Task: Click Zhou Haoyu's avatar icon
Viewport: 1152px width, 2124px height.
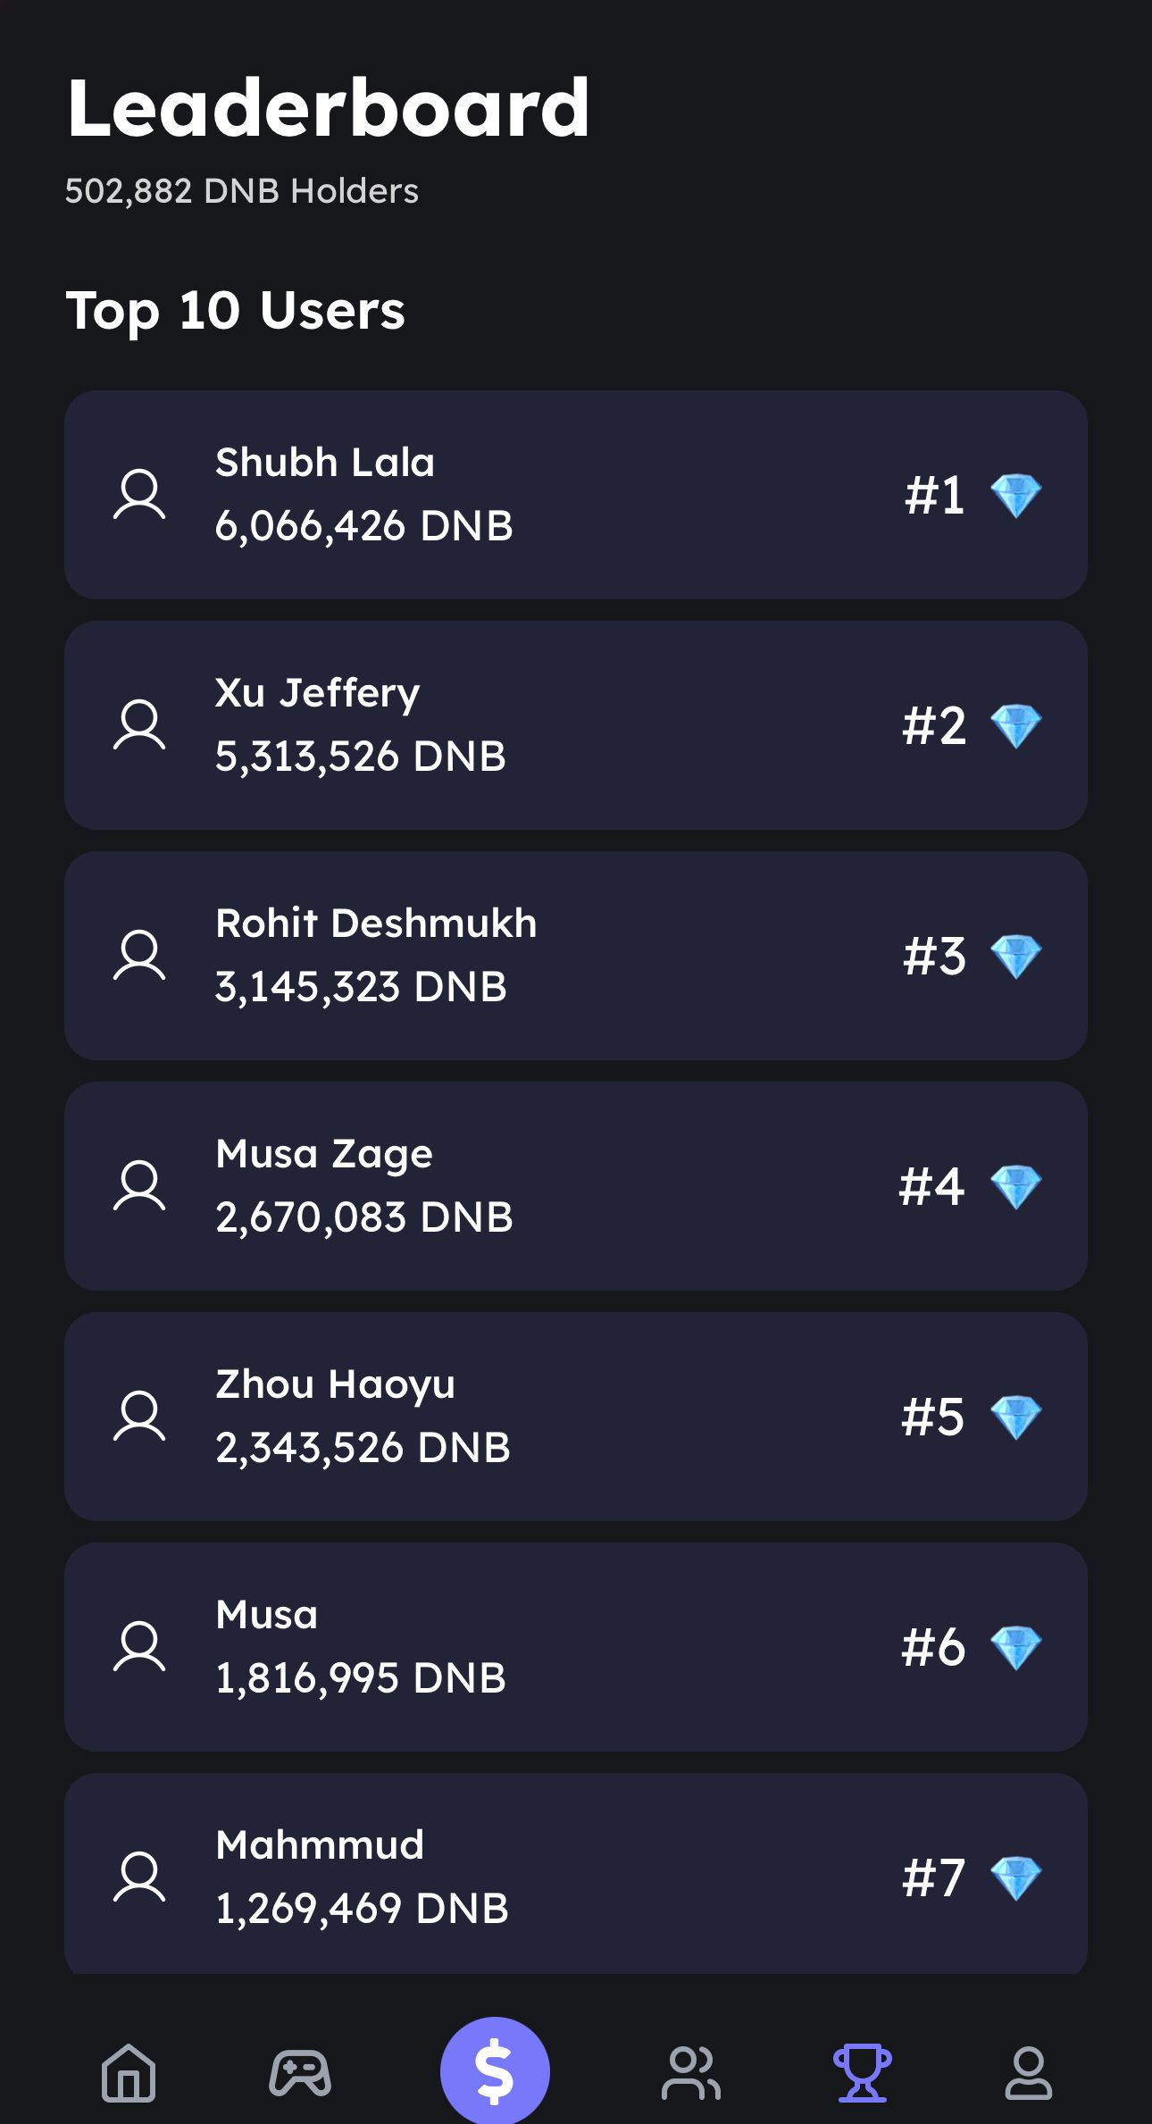Action: [x=139, y=1416]
